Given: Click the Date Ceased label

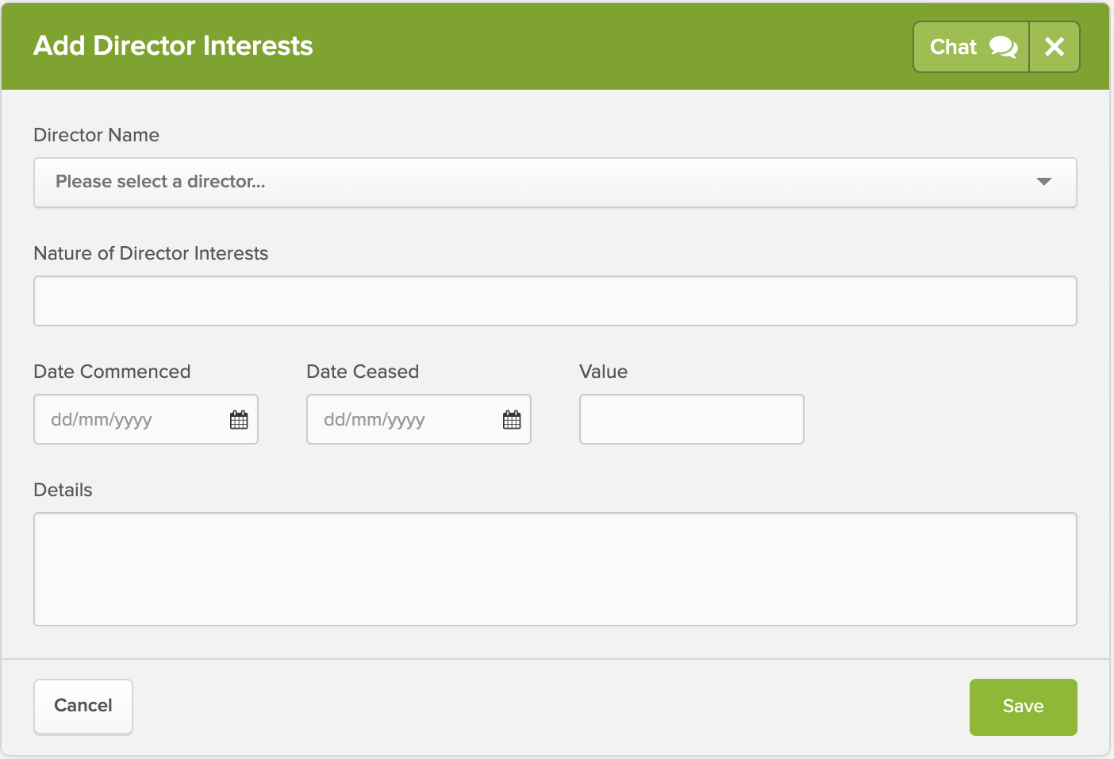Looking at the screenshot, I should 363,372.
